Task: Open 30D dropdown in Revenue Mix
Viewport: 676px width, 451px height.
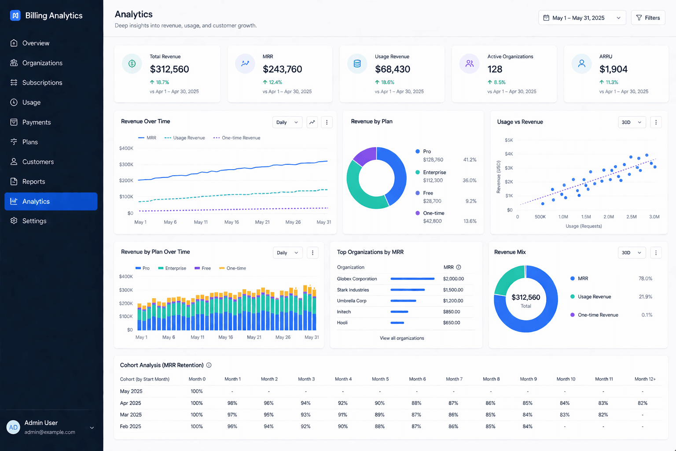Action: (632, 253)
